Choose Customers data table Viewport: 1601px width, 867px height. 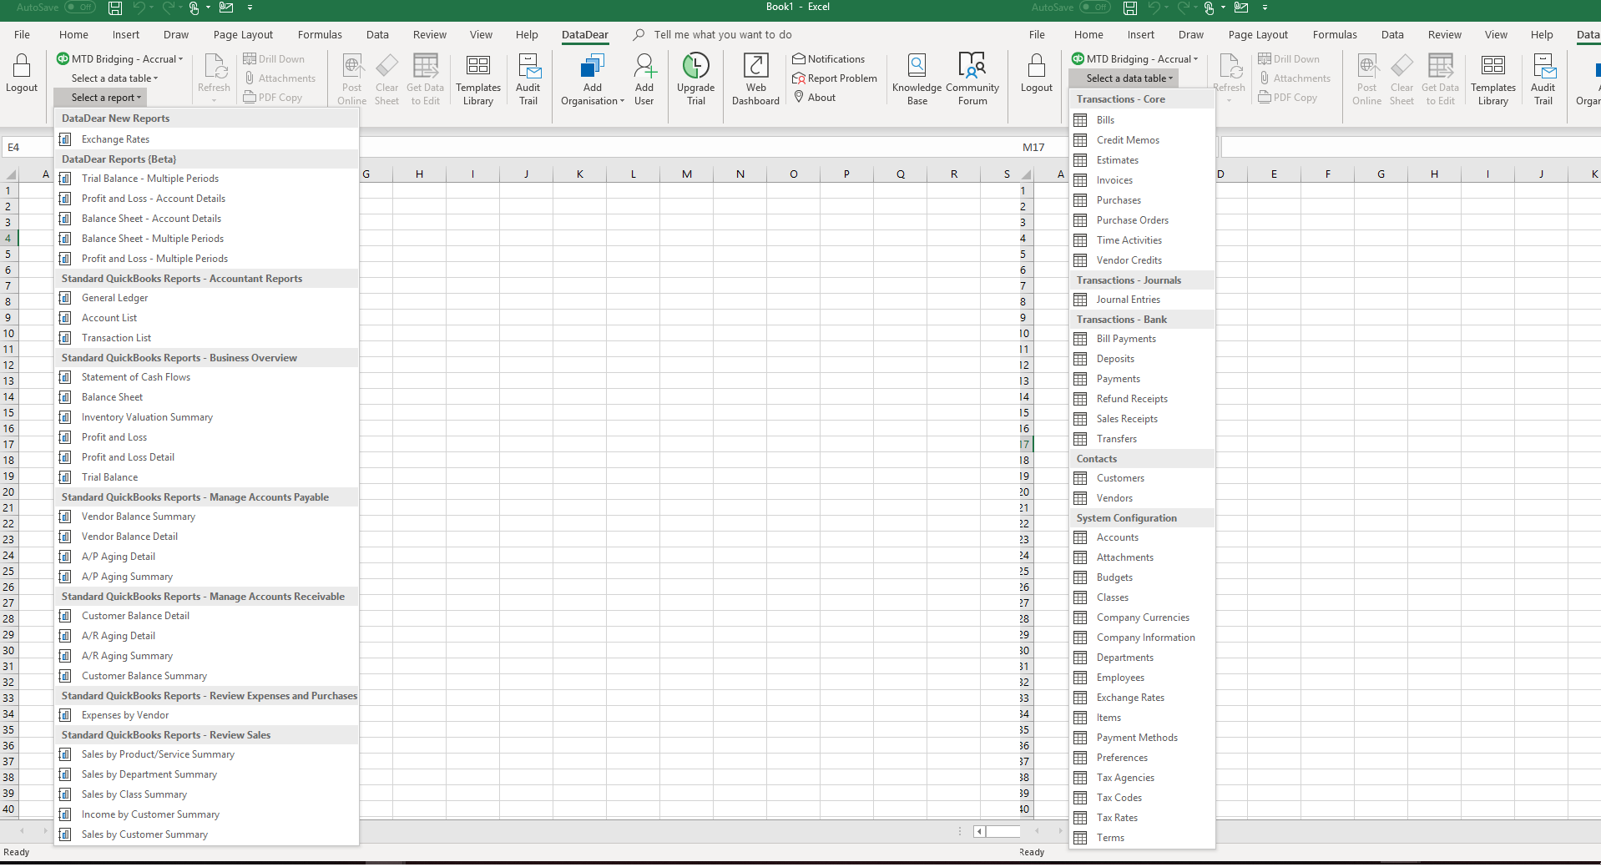click(1142, 478)
